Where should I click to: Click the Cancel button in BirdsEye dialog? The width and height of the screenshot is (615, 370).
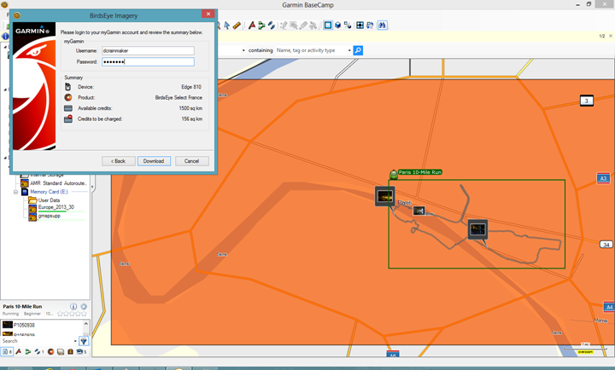point(192,161)
